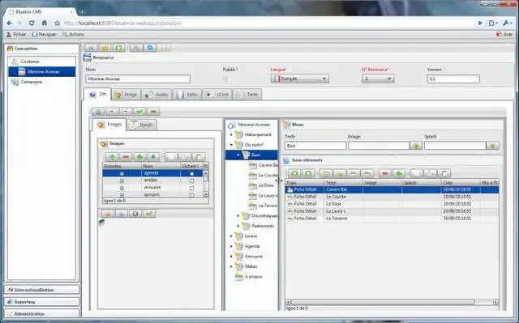Viewport: 519px width, 323px height.
Task: Expand the Internationalisation sidebar section
Action: click(x=41, y=290)
